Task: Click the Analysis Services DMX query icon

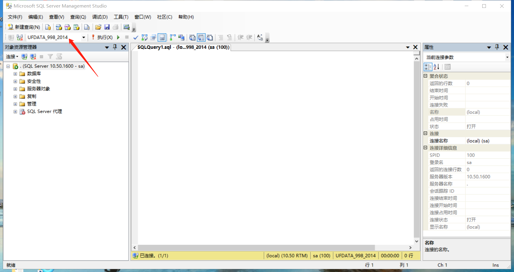Action: 68,27
